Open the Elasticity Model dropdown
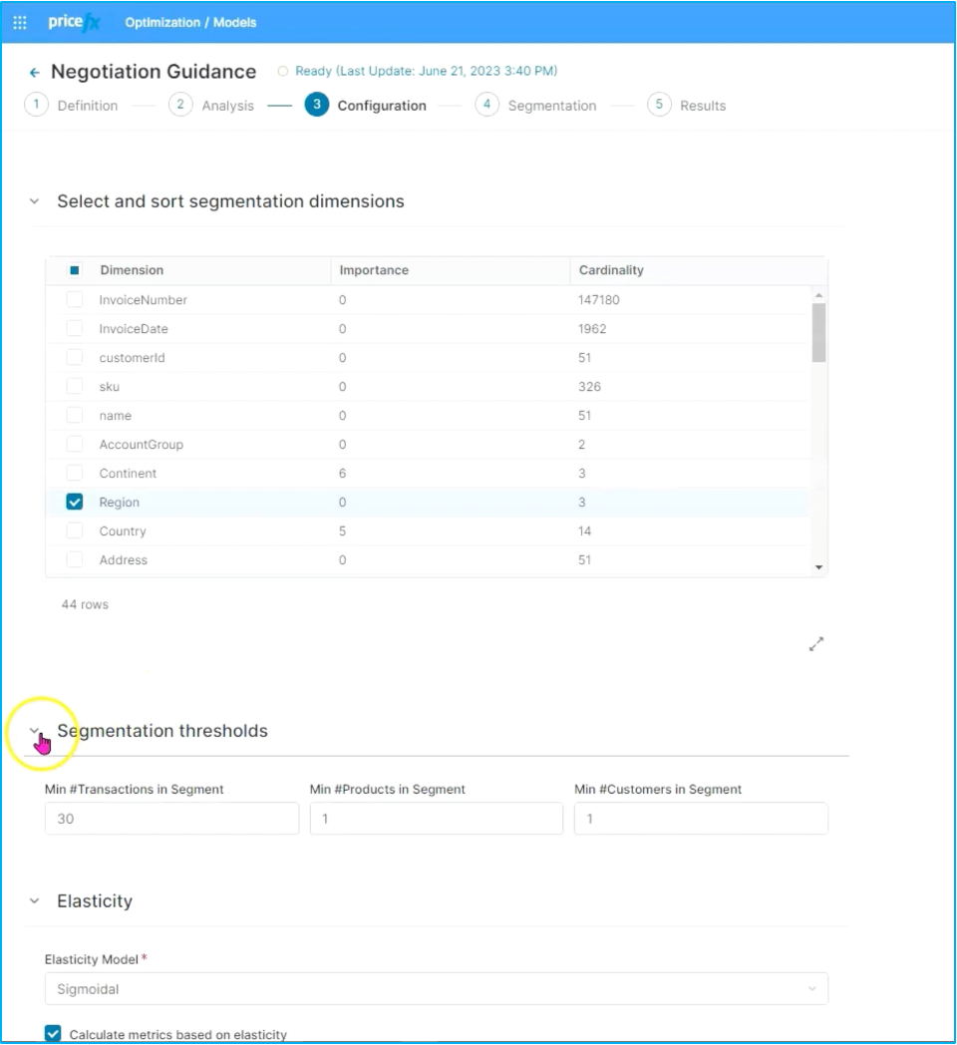Image resolution: width=957 pixels, height=1045 pixels. point(436,989)
